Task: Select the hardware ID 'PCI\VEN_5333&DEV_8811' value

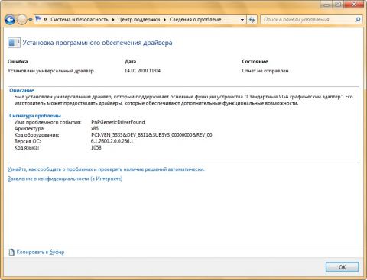Action: [151, 135]
